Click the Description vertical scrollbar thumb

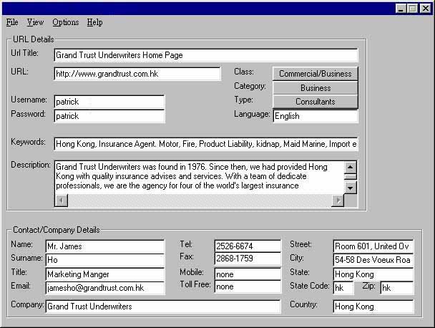click(350, 177)
